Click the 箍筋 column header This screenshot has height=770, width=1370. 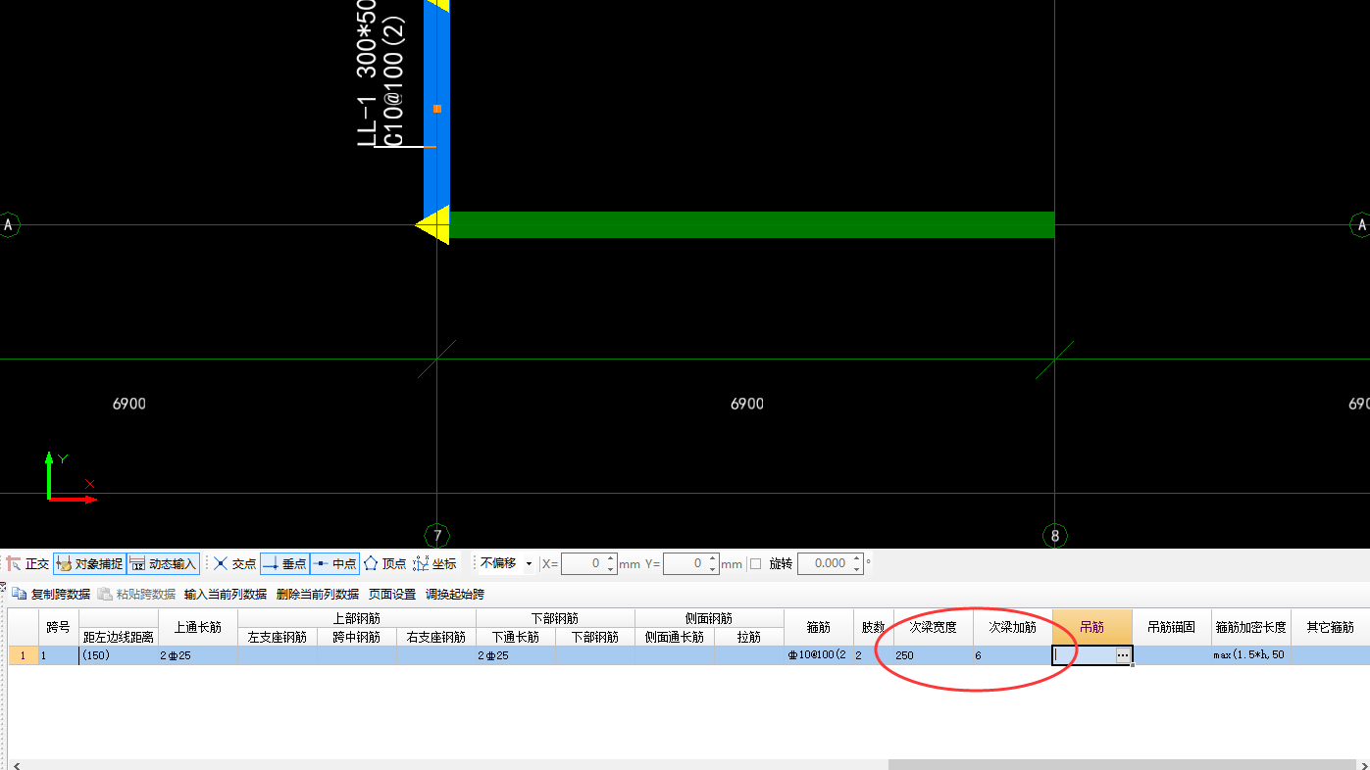pos(819,627)
